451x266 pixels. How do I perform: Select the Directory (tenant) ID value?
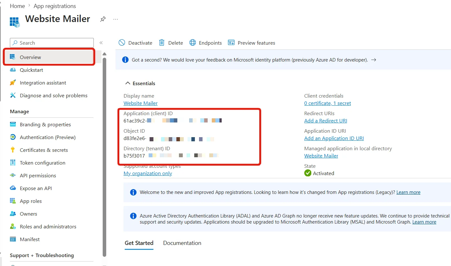(171, 156)
